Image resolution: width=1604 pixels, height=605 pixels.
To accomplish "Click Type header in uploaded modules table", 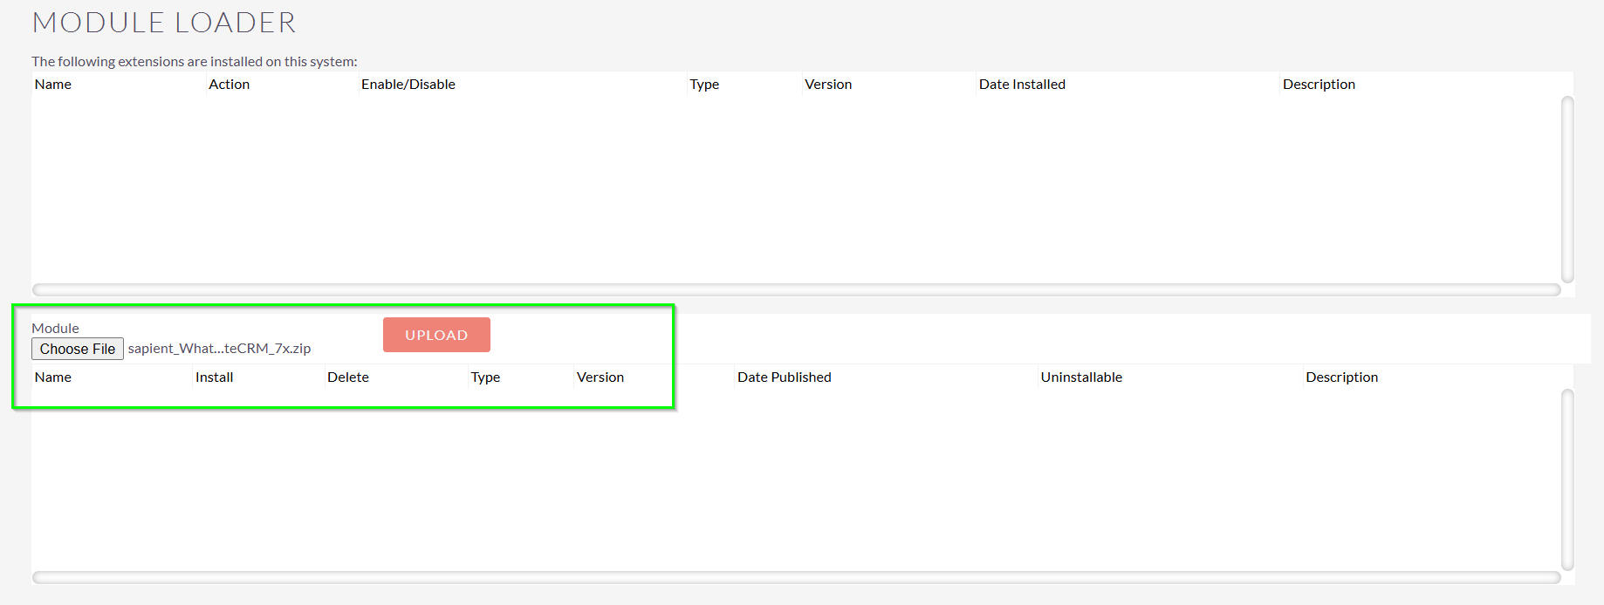I will point(485,377).
